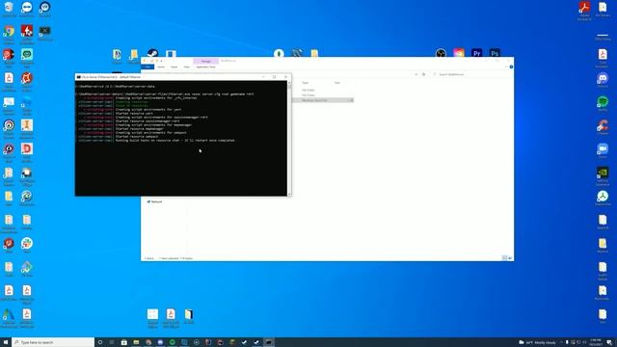Open Cortana from the taskbar
The image size is (617, 347).
[100, 342]
